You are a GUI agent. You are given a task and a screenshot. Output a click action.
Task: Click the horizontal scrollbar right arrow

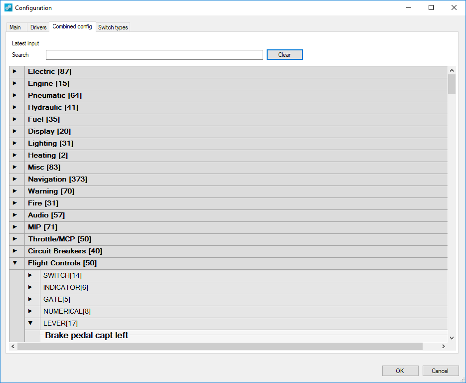[x=444, y=346]
